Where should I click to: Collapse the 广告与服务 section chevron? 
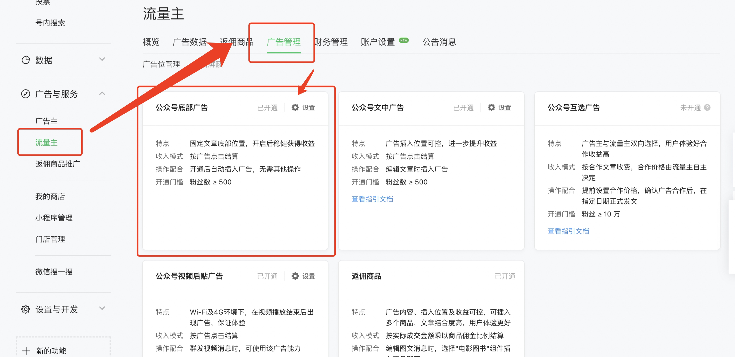pos(102,93)
